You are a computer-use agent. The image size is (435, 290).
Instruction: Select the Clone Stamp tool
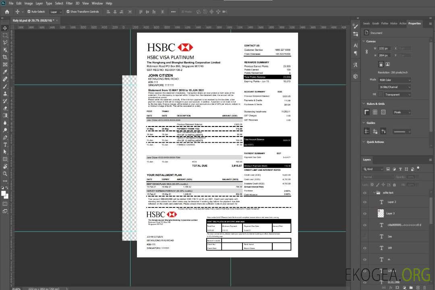click(5, 93)
